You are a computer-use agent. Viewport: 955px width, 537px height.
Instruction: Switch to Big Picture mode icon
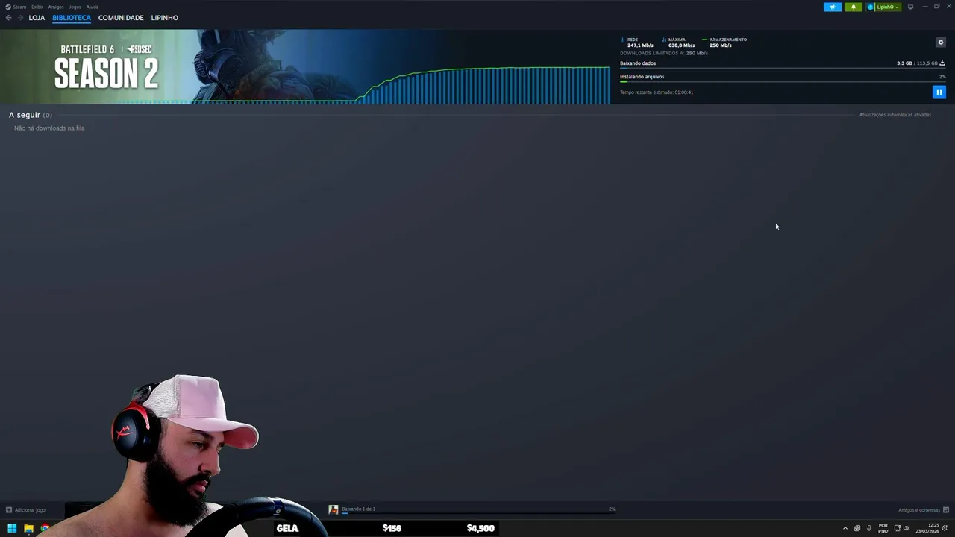(910, 7)
